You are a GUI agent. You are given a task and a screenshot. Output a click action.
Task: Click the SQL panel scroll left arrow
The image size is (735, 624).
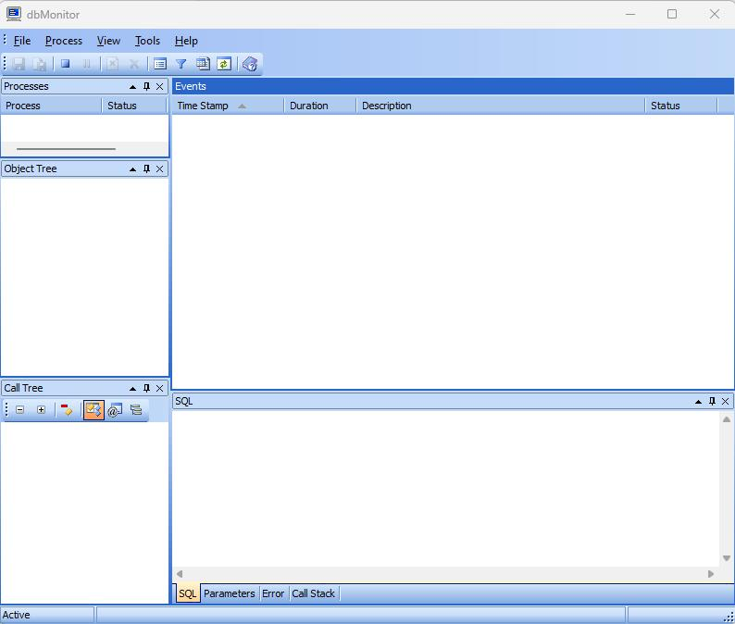(x=180, y=574)
